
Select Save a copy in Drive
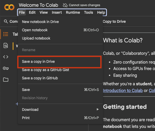point(60,61)
